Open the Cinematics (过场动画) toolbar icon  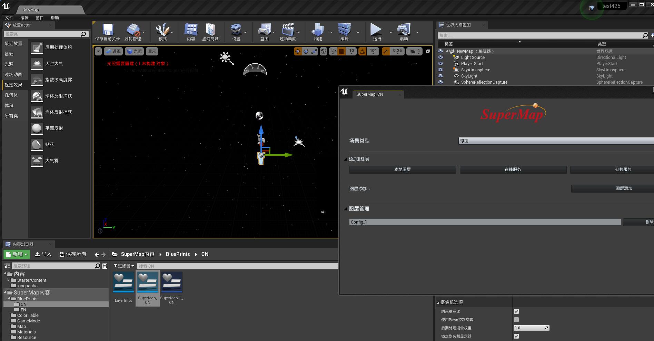tap(288, 30)
